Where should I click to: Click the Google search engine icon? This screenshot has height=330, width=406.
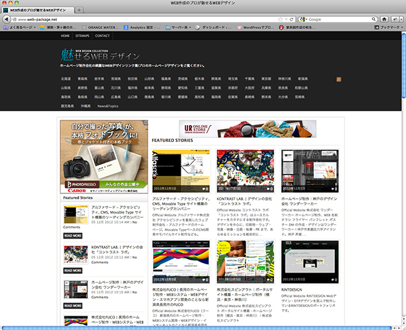click(x=302, y=20)
